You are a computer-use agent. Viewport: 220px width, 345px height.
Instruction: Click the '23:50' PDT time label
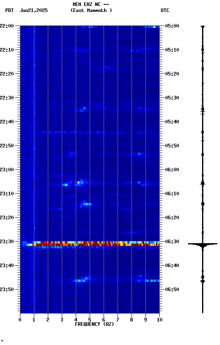tap(7, 289)
